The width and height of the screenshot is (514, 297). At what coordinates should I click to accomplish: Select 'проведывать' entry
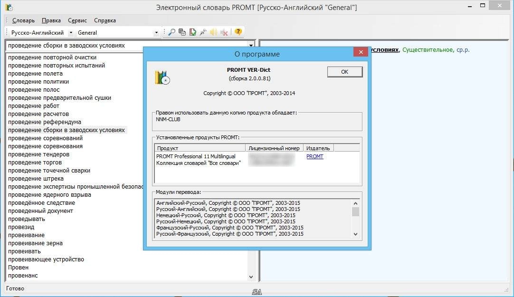(x=26, y=219)
